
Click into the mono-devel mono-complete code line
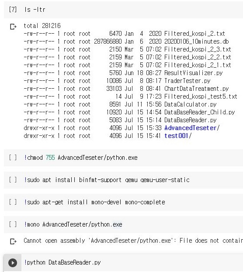[94, 202]
